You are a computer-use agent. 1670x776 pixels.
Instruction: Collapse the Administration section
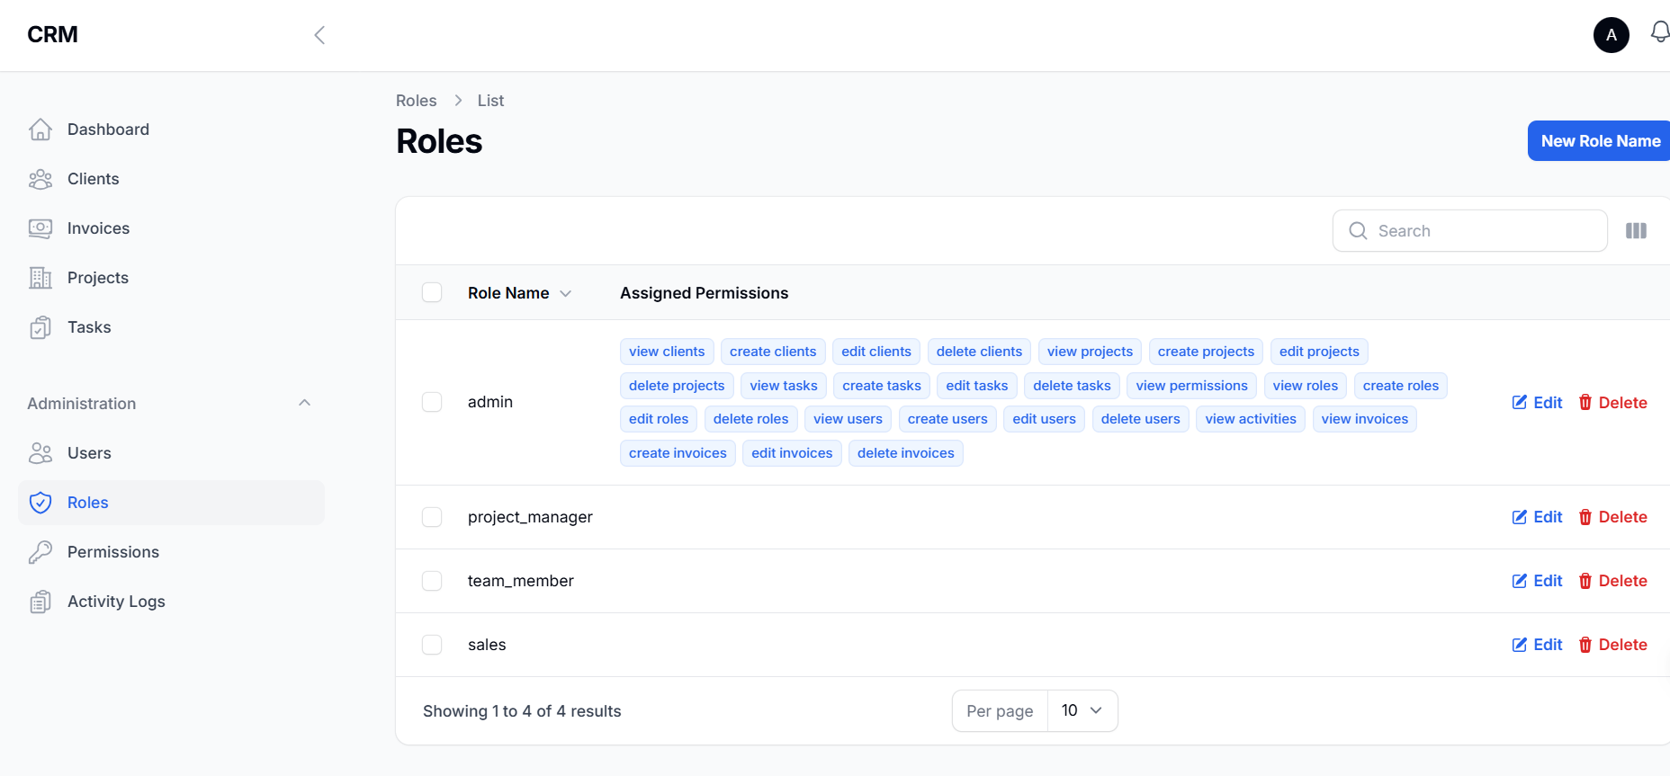[x=304, y=403]
